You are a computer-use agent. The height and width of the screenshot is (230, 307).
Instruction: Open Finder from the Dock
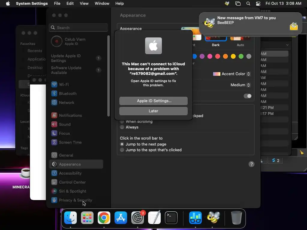pos(70,218)
